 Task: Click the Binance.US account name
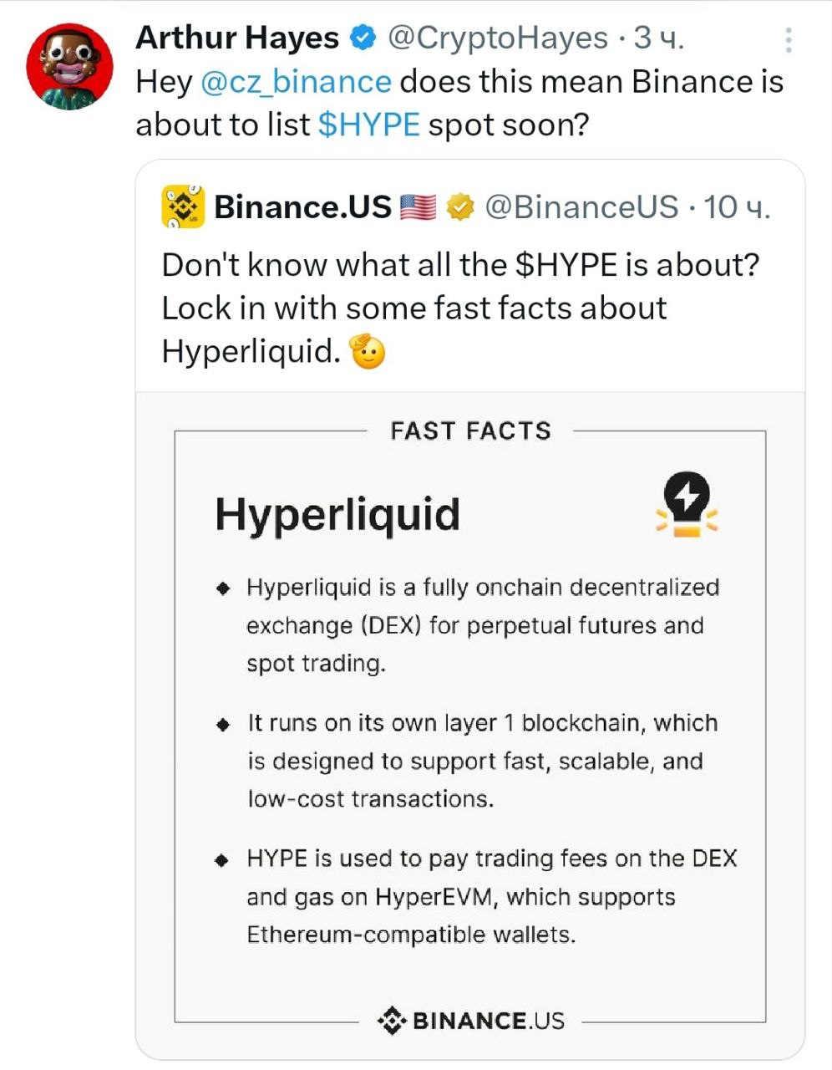[302, 206]
